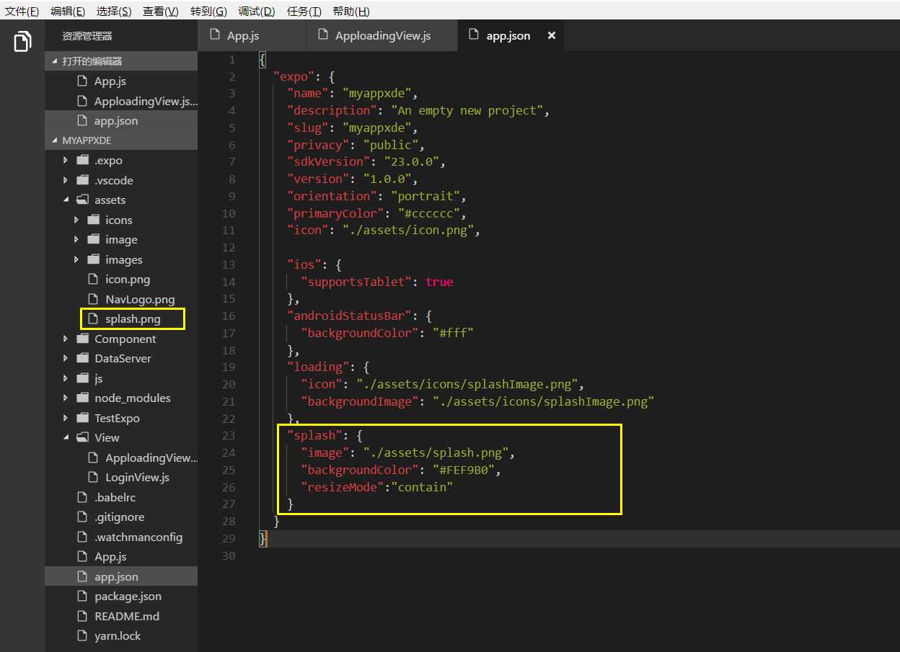
Task: Click the file icon beside .gitignore
Action: coord(81,517)
